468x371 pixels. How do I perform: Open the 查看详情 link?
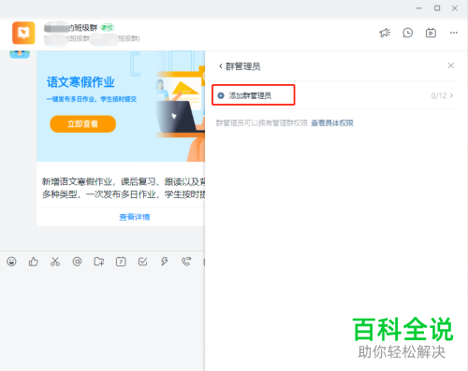(x=135, y=217)
